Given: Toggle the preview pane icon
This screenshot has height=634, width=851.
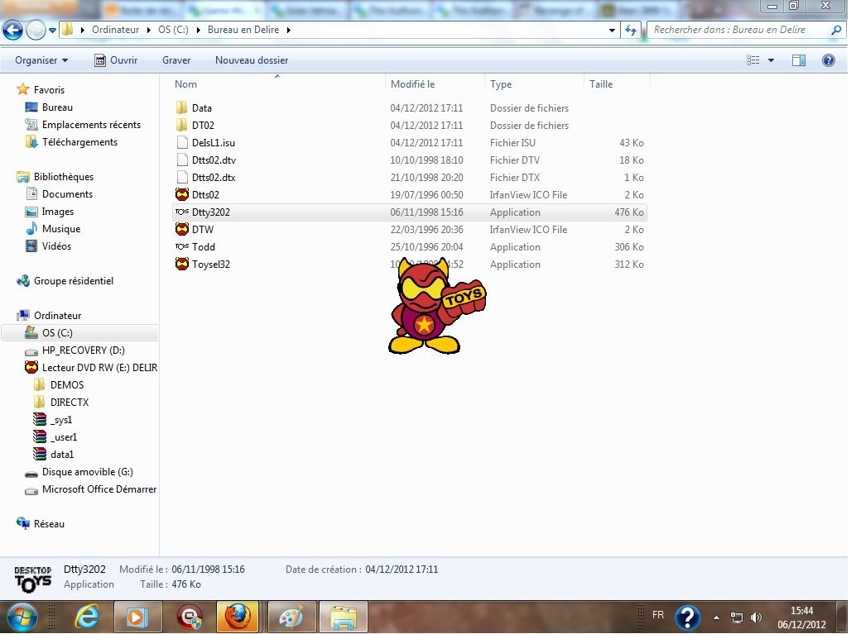Looking at the screenshot, I should [799, 60].
